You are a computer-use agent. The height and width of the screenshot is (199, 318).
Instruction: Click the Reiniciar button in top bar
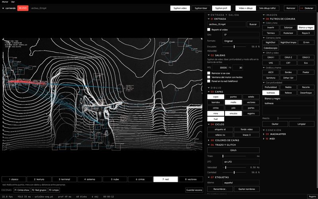(291, 8)
